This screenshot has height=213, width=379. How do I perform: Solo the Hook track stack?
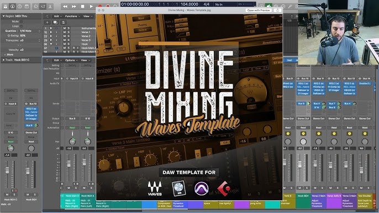coord(69,44)
